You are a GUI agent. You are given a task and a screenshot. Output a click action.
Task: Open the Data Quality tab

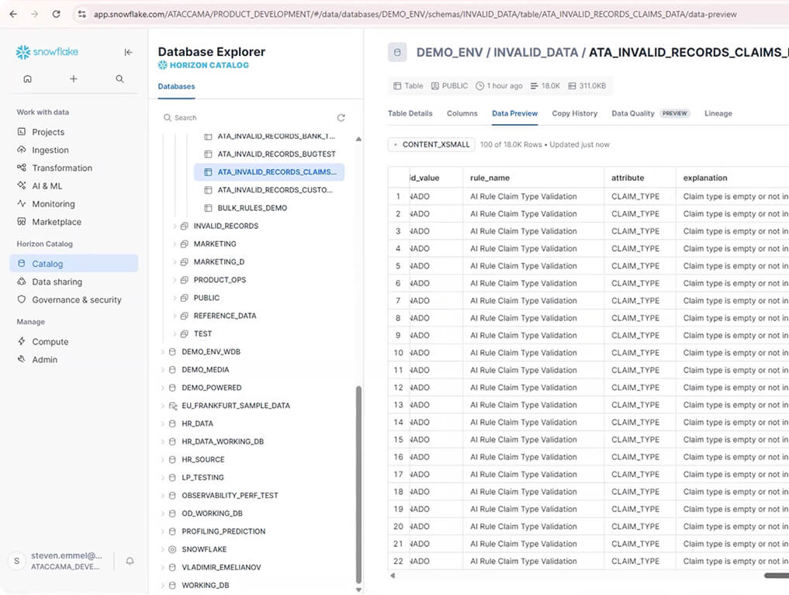pos(632,113)
